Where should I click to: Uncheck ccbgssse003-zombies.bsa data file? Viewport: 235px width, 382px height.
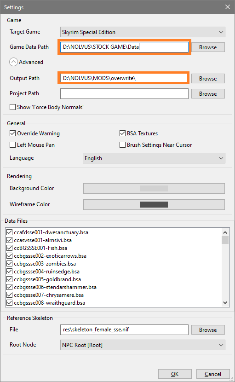pos(10,264)
